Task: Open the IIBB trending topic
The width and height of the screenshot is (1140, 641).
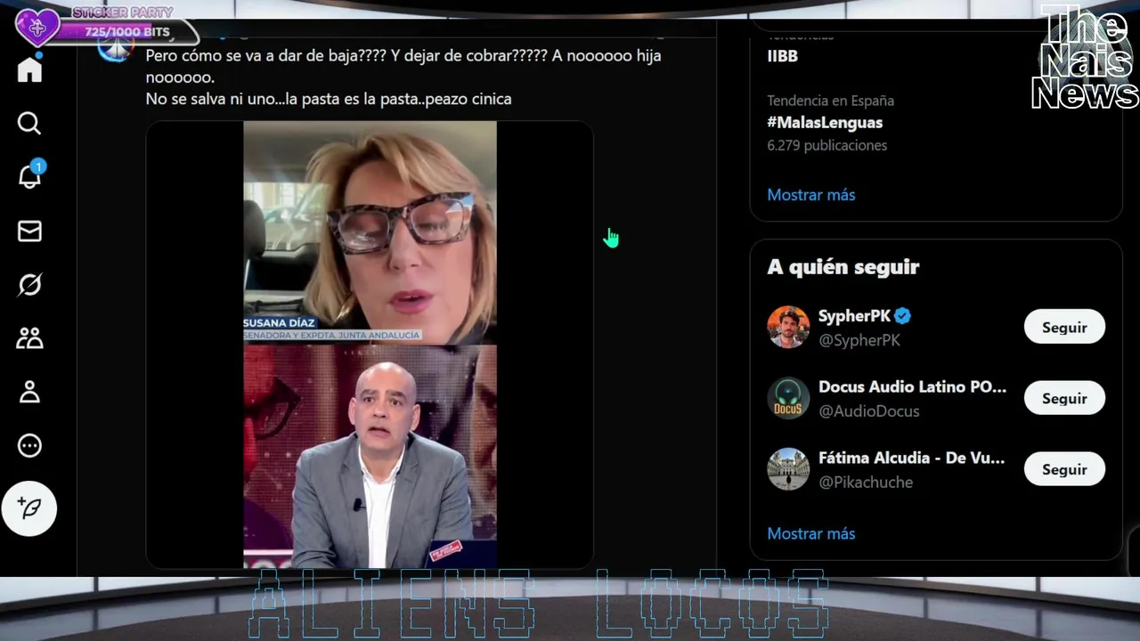Action: click(783, 56)
